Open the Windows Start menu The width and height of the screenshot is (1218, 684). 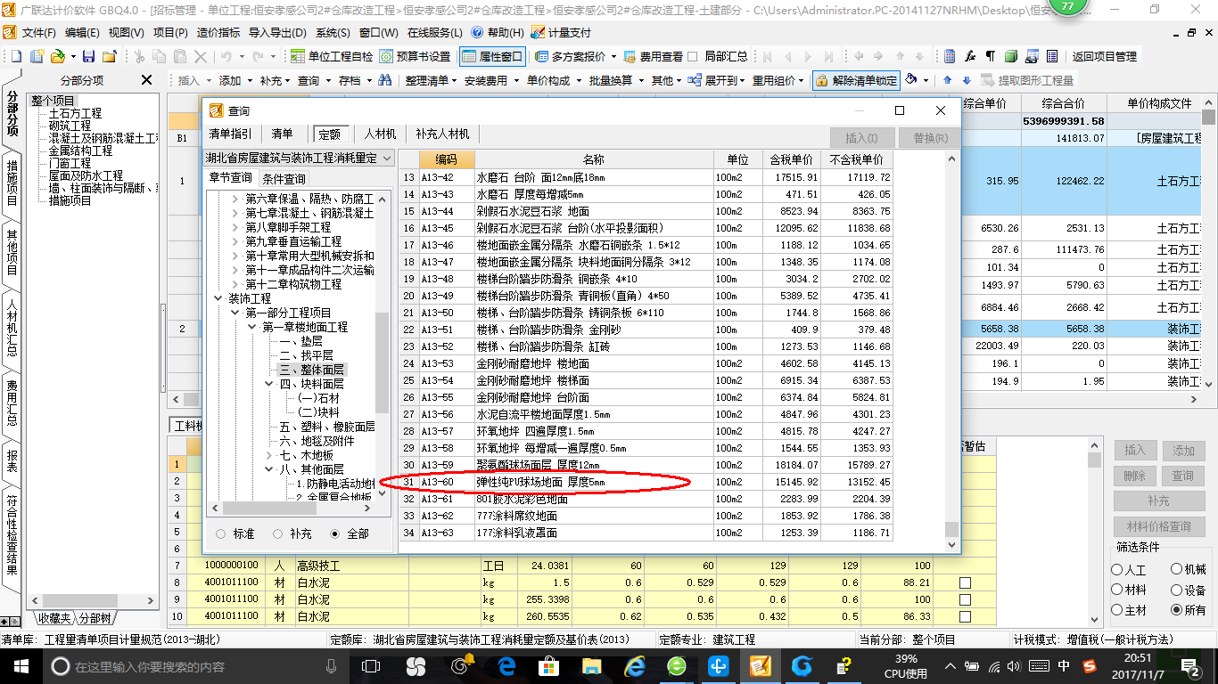20,665
